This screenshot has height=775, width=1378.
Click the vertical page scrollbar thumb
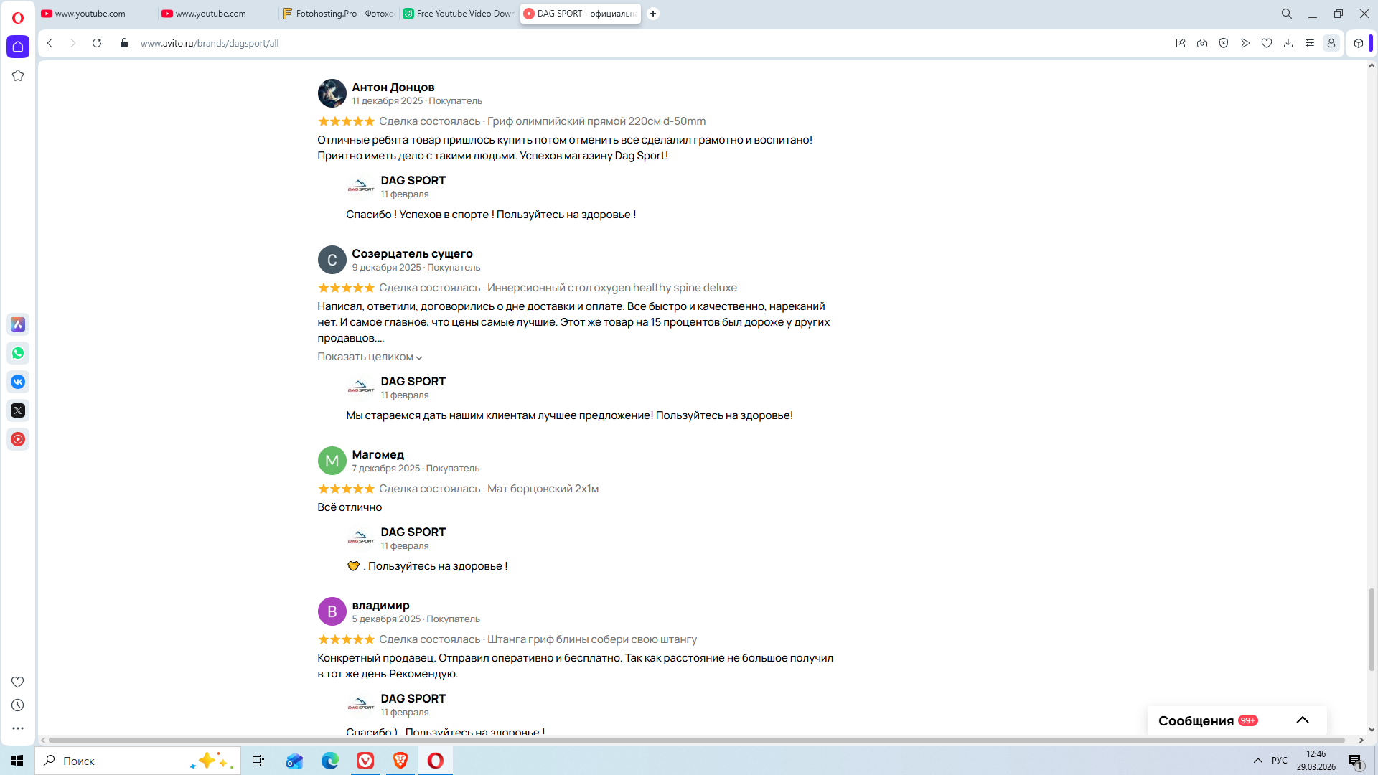[1372, 629]
